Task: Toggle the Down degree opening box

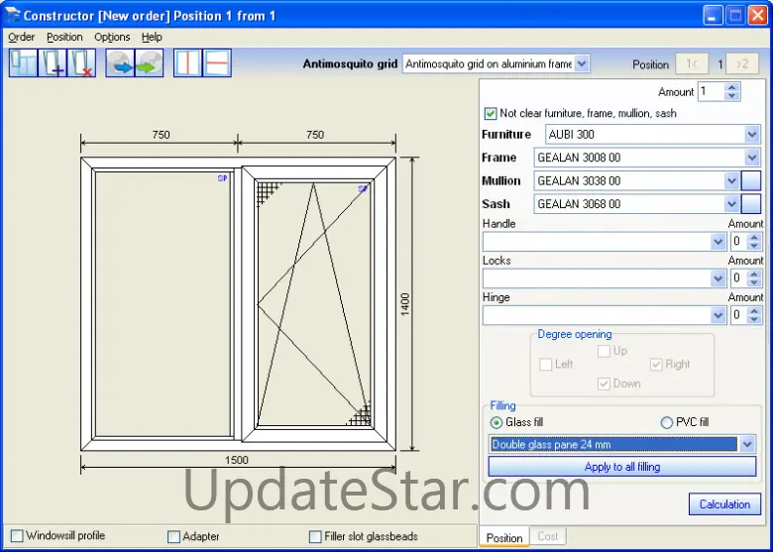Action: (x=604, y=384)
